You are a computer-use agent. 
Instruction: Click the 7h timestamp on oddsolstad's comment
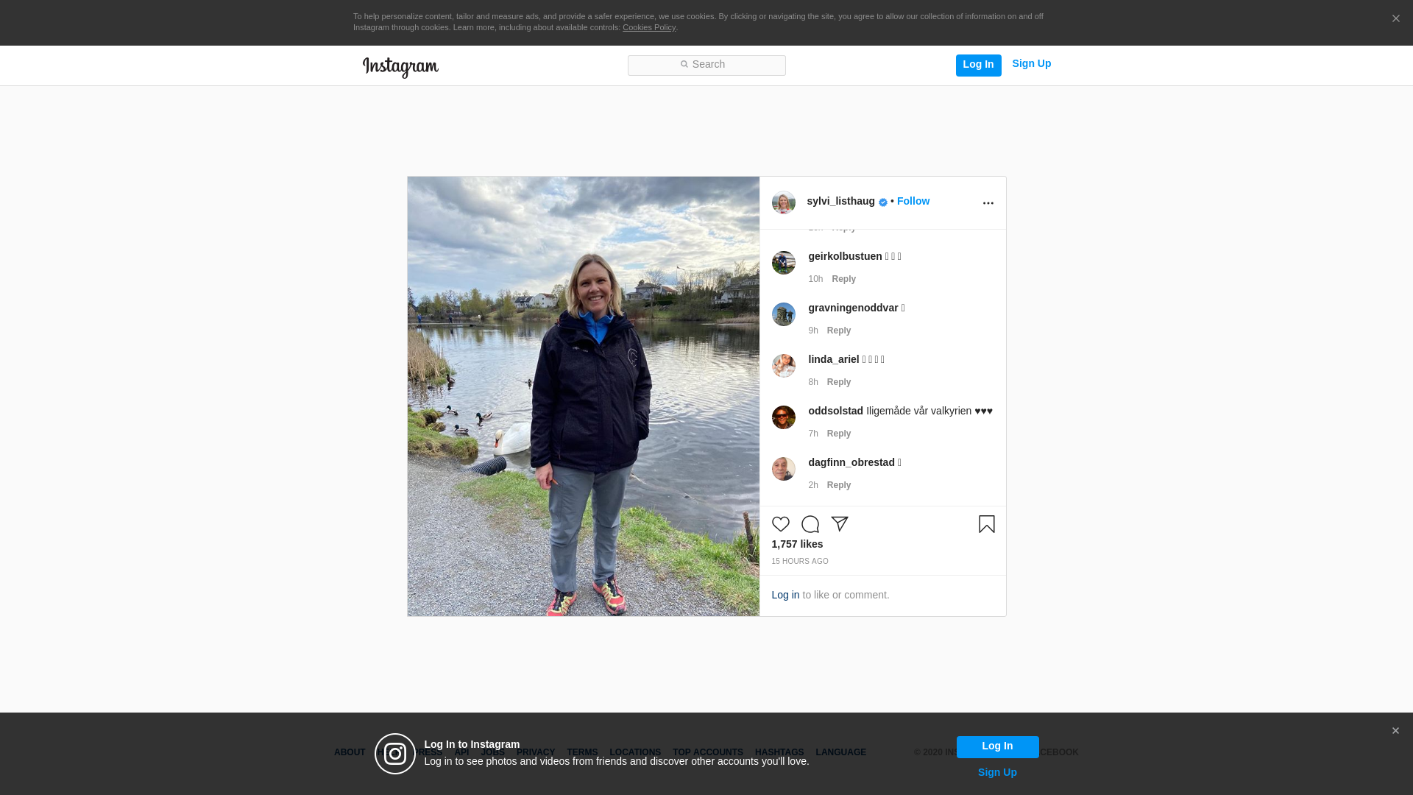(813, 434)
